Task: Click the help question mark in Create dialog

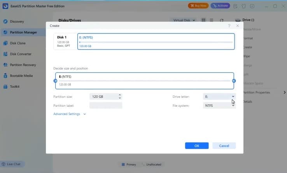Action: click(x=229, y=26)
